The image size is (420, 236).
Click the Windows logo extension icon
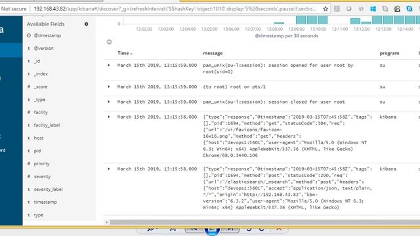373,9
